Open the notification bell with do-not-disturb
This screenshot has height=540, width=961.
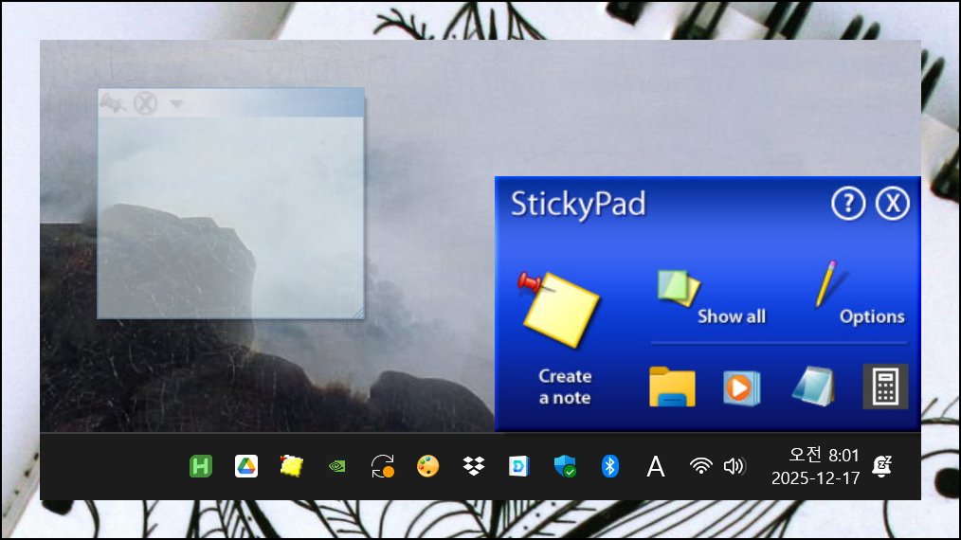click(x=882, y=466)
